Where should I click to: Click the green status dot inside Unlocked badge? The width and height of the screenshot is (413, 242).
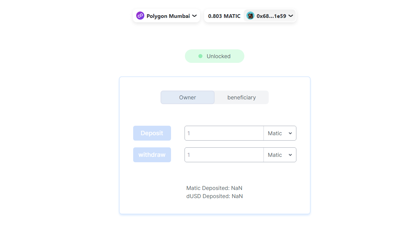[x=200, y=56]
